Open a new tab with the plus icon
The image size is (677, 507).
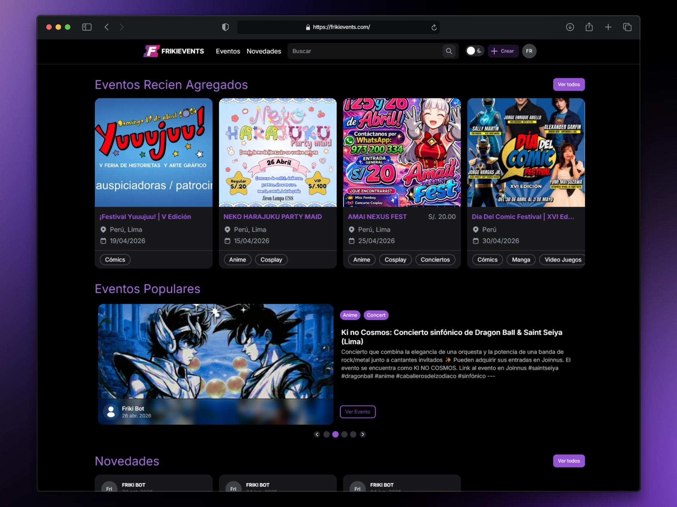coord(608,27)
